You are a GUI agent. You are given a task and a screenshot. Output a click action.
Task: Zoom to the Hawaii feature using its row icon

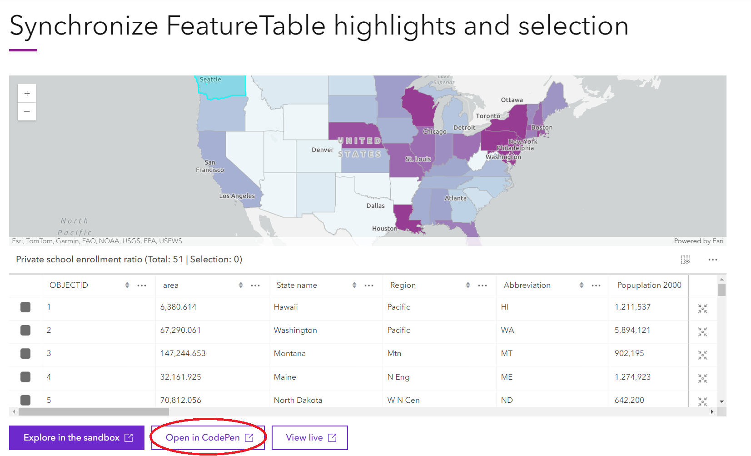pyautogui.click(x=703, y=308)
